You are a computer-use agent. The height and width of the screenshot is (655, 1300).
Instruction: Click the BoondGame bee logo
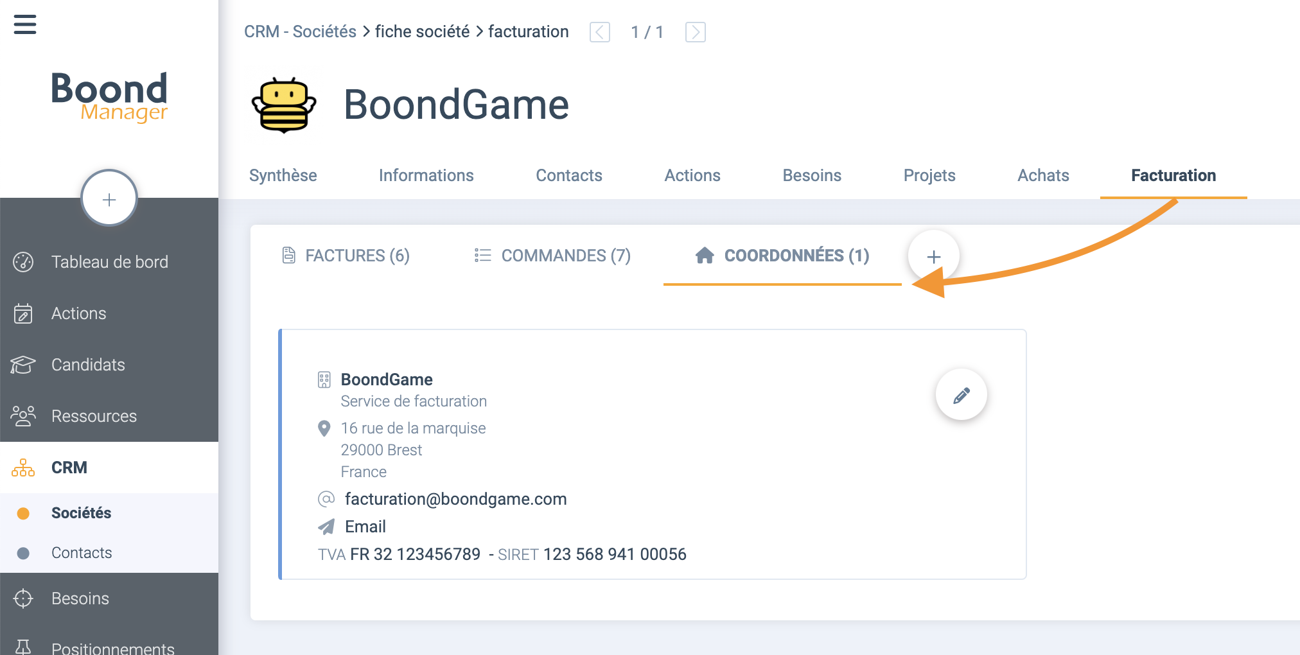(x=284, y=105)
